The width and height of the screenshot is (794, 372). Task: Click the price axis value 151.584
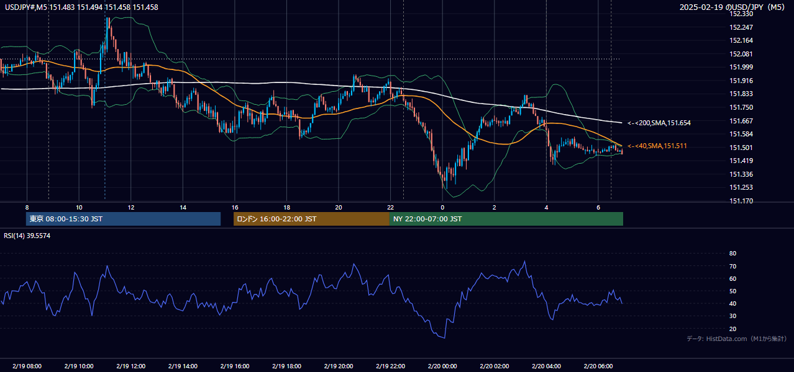[741, 134]
